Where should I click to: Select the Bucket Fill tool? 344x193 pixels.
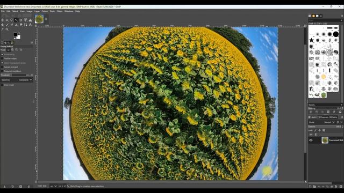pyautogui.click(x=2, y=25)
